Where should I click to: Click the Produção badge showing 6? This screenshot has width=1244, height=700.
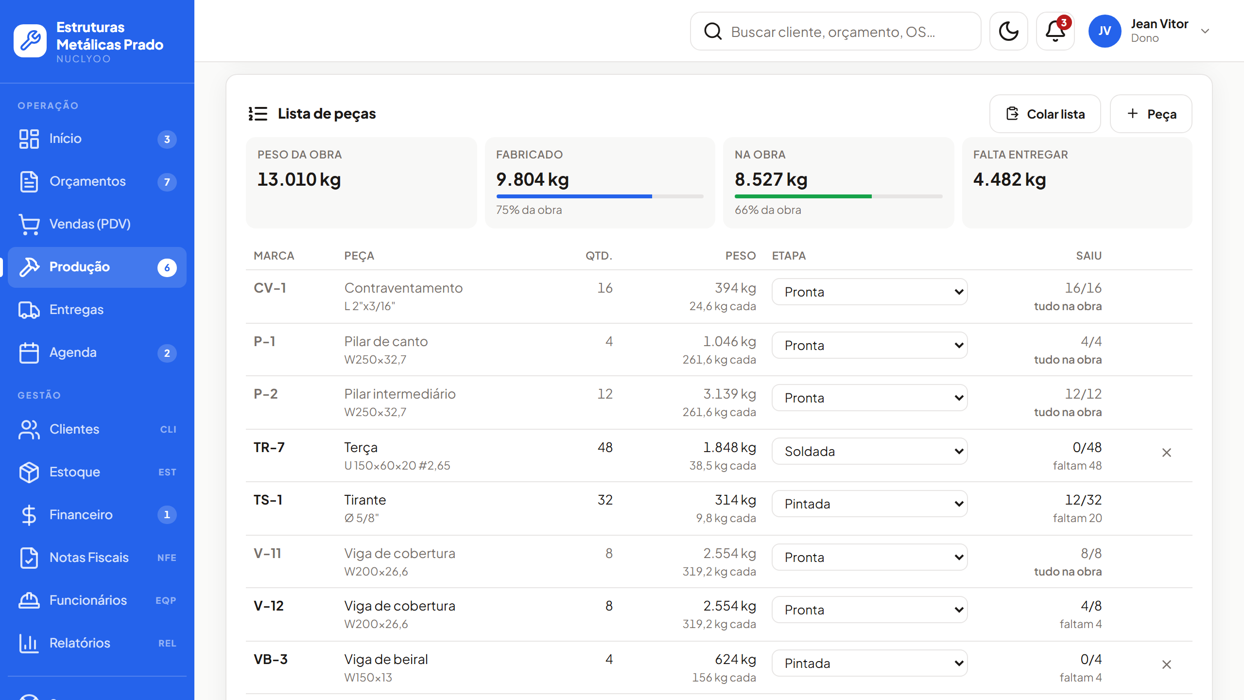click(167, 267)
